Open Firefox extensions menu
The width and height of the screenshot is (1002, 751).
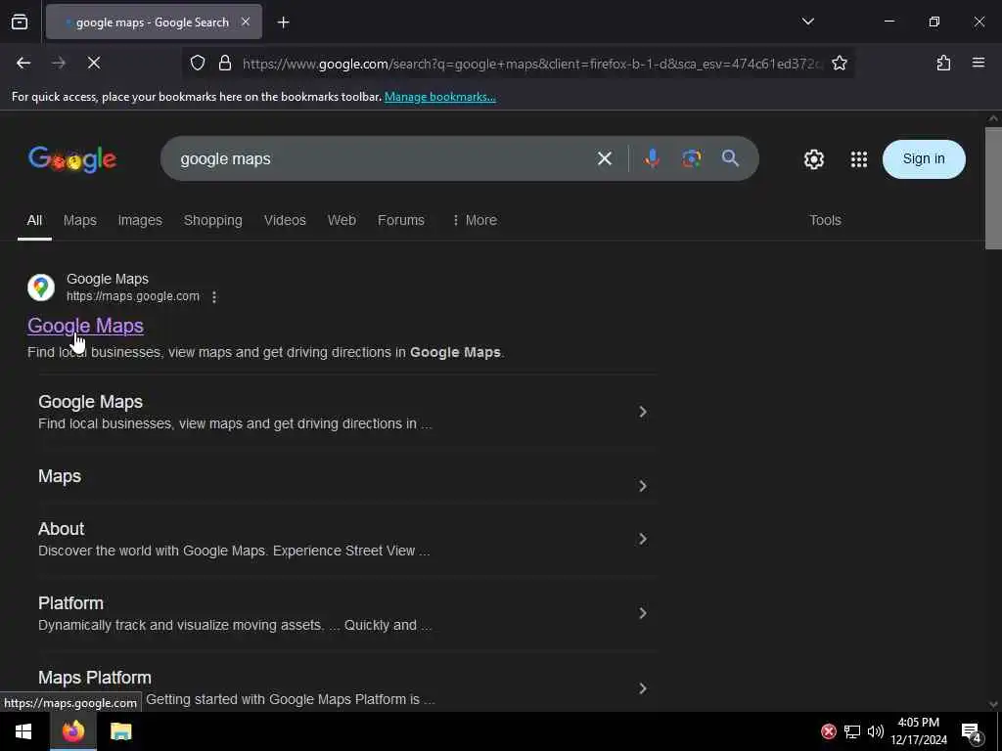[943, 63]
